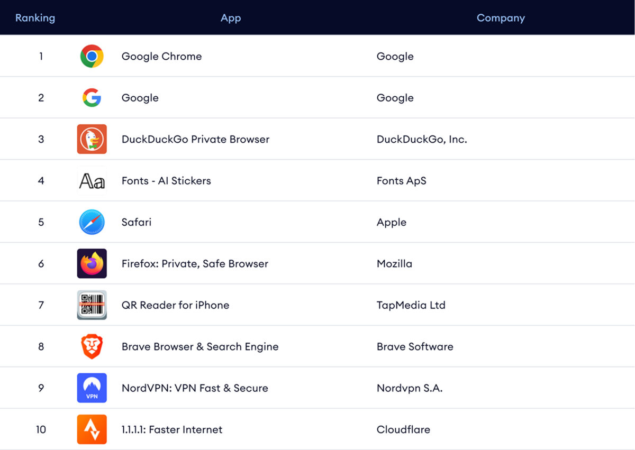Click NordVPN: VPN Fast & Secure text
The height and width of the screenshot is (450, 635).
195,388
